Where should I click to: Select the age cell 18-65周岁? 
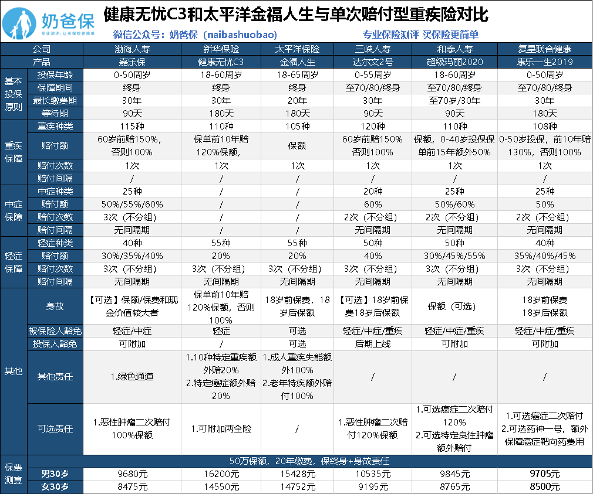coord(297,75)
